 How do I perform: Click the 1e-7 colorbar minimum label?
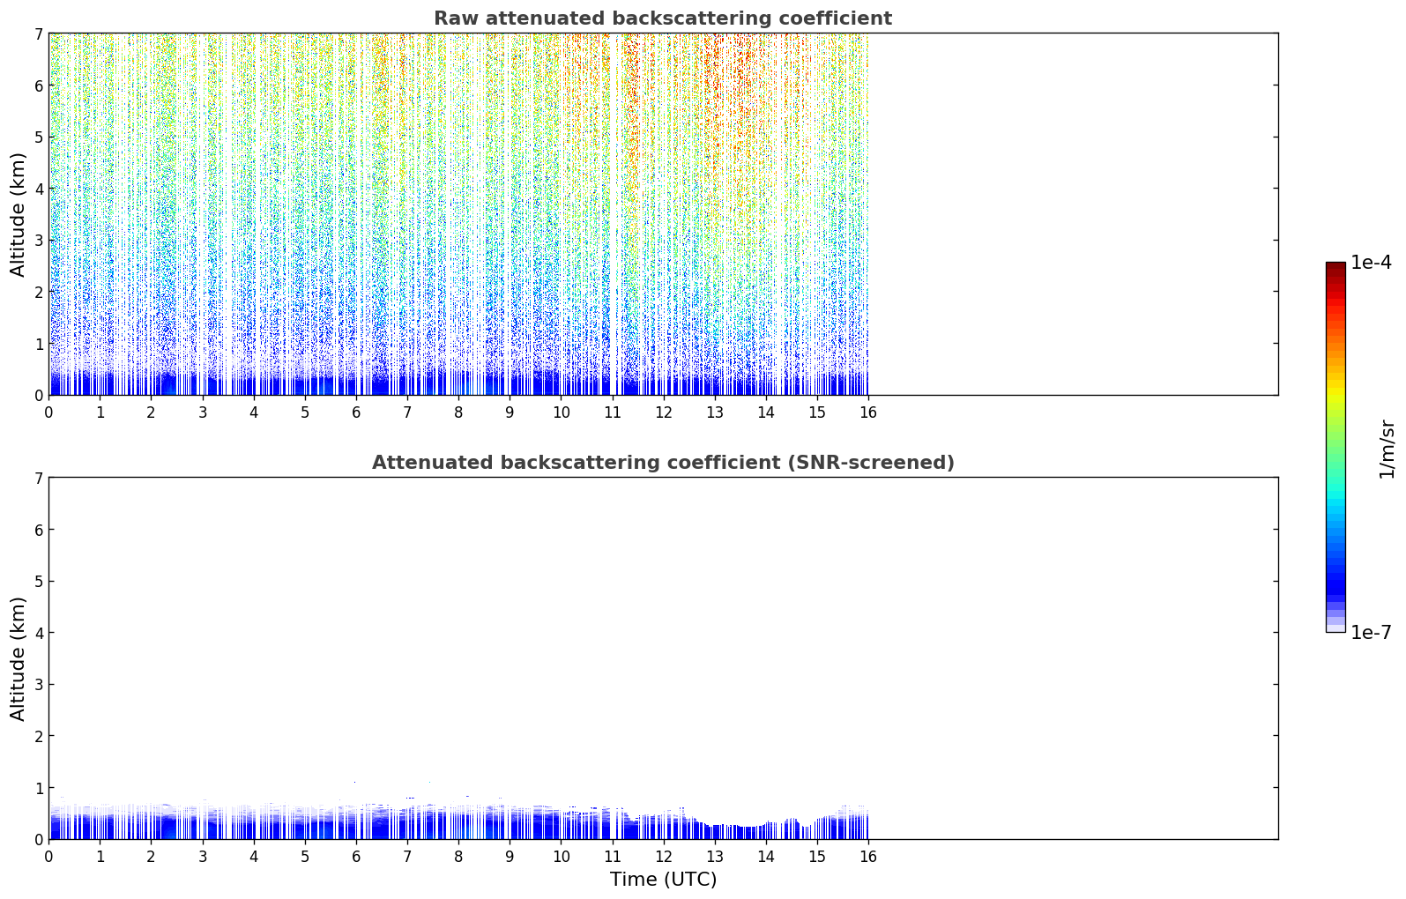(1371, 633)
